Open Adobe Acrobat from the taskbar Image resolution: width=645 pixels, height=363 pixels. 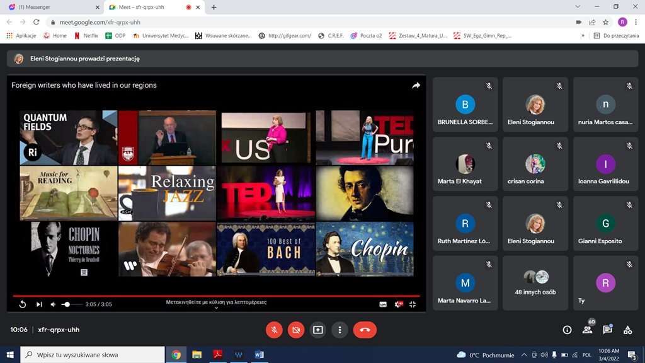(x=217, y=355)
